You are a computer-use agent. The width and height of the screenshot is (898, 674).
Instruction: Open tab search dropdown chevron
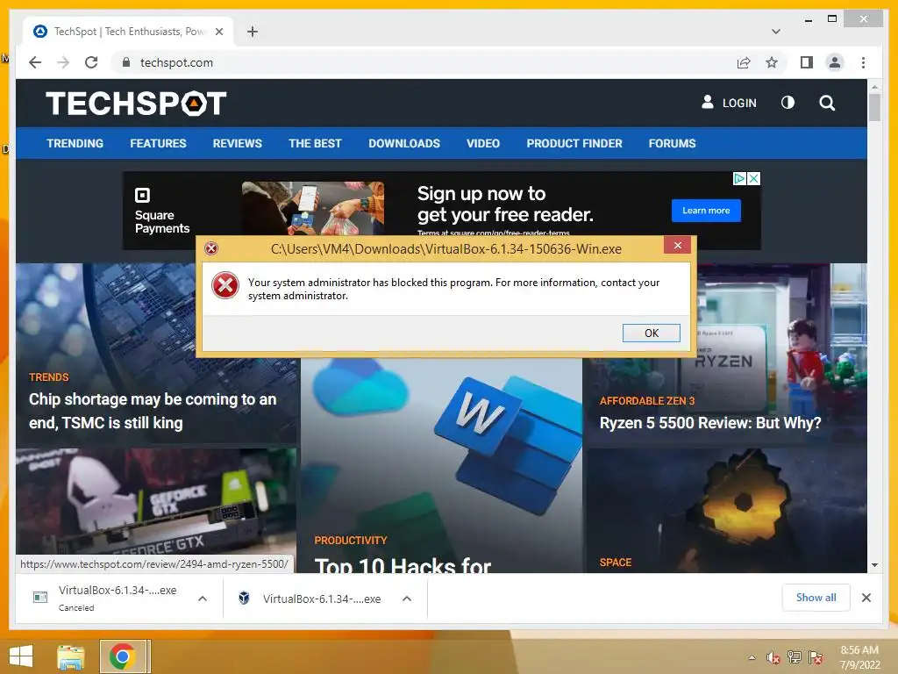pyautogui.click(x=776, y=32)
